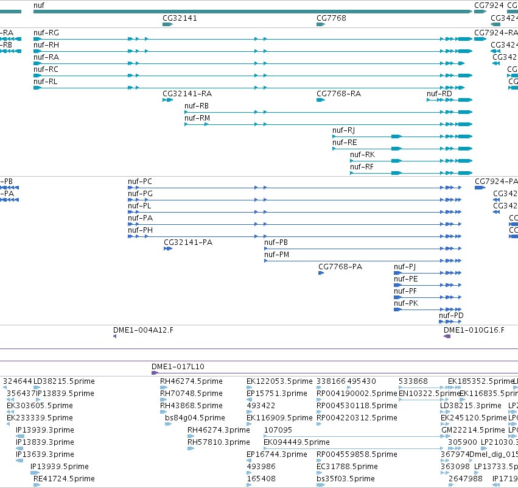518x488 pixels.
Task: Open the CG7768-RA transcript label
Action: tap(338, 94)
